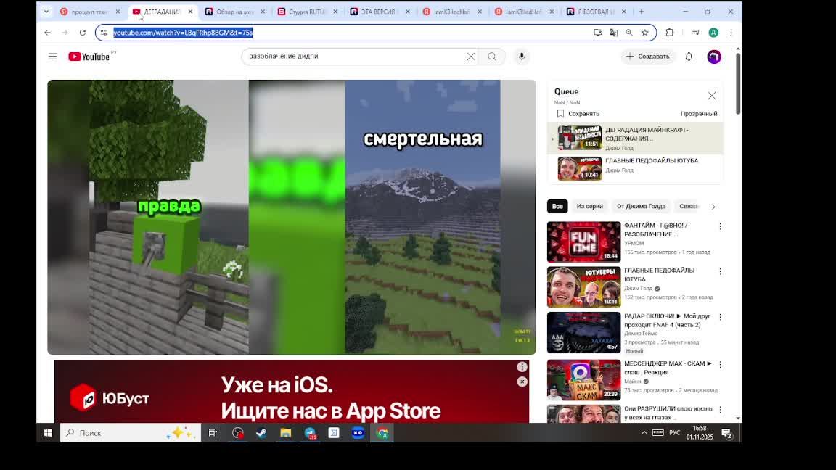Bookmark this page with the star

tap(645, 33)
